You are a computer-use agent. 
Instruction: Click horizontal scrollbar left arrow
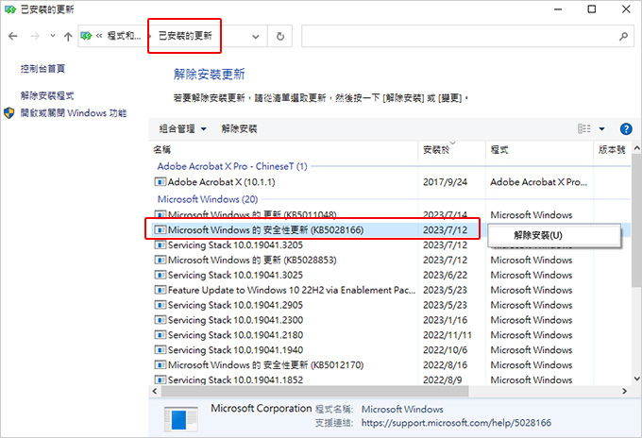pos(154,391)
